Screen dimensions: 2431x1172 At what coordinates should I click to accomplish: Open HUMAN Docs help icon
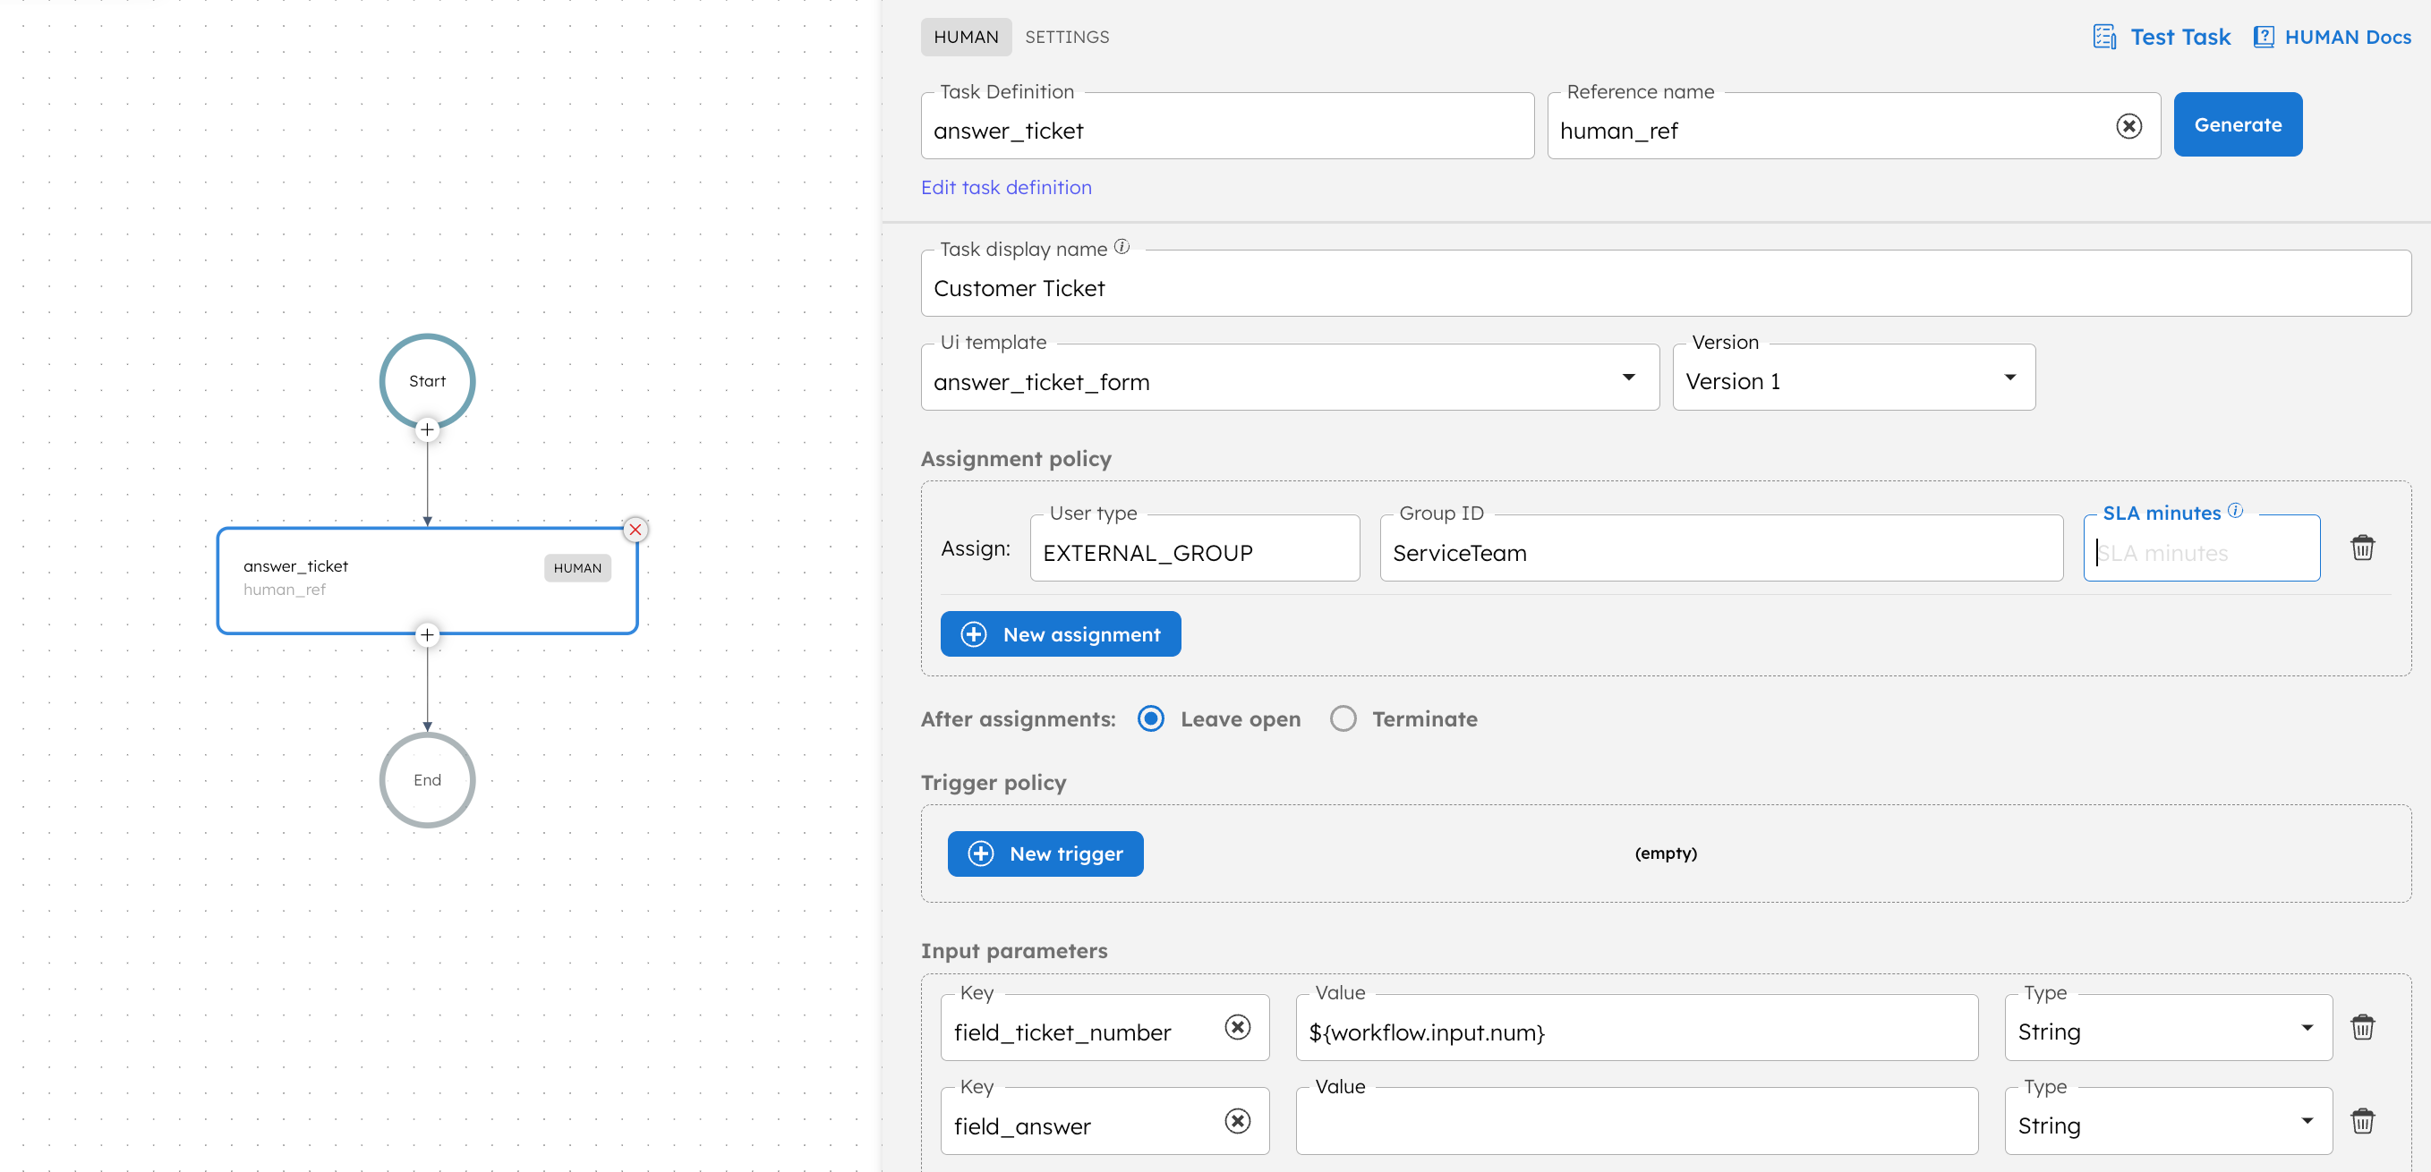coord(2263,37)
